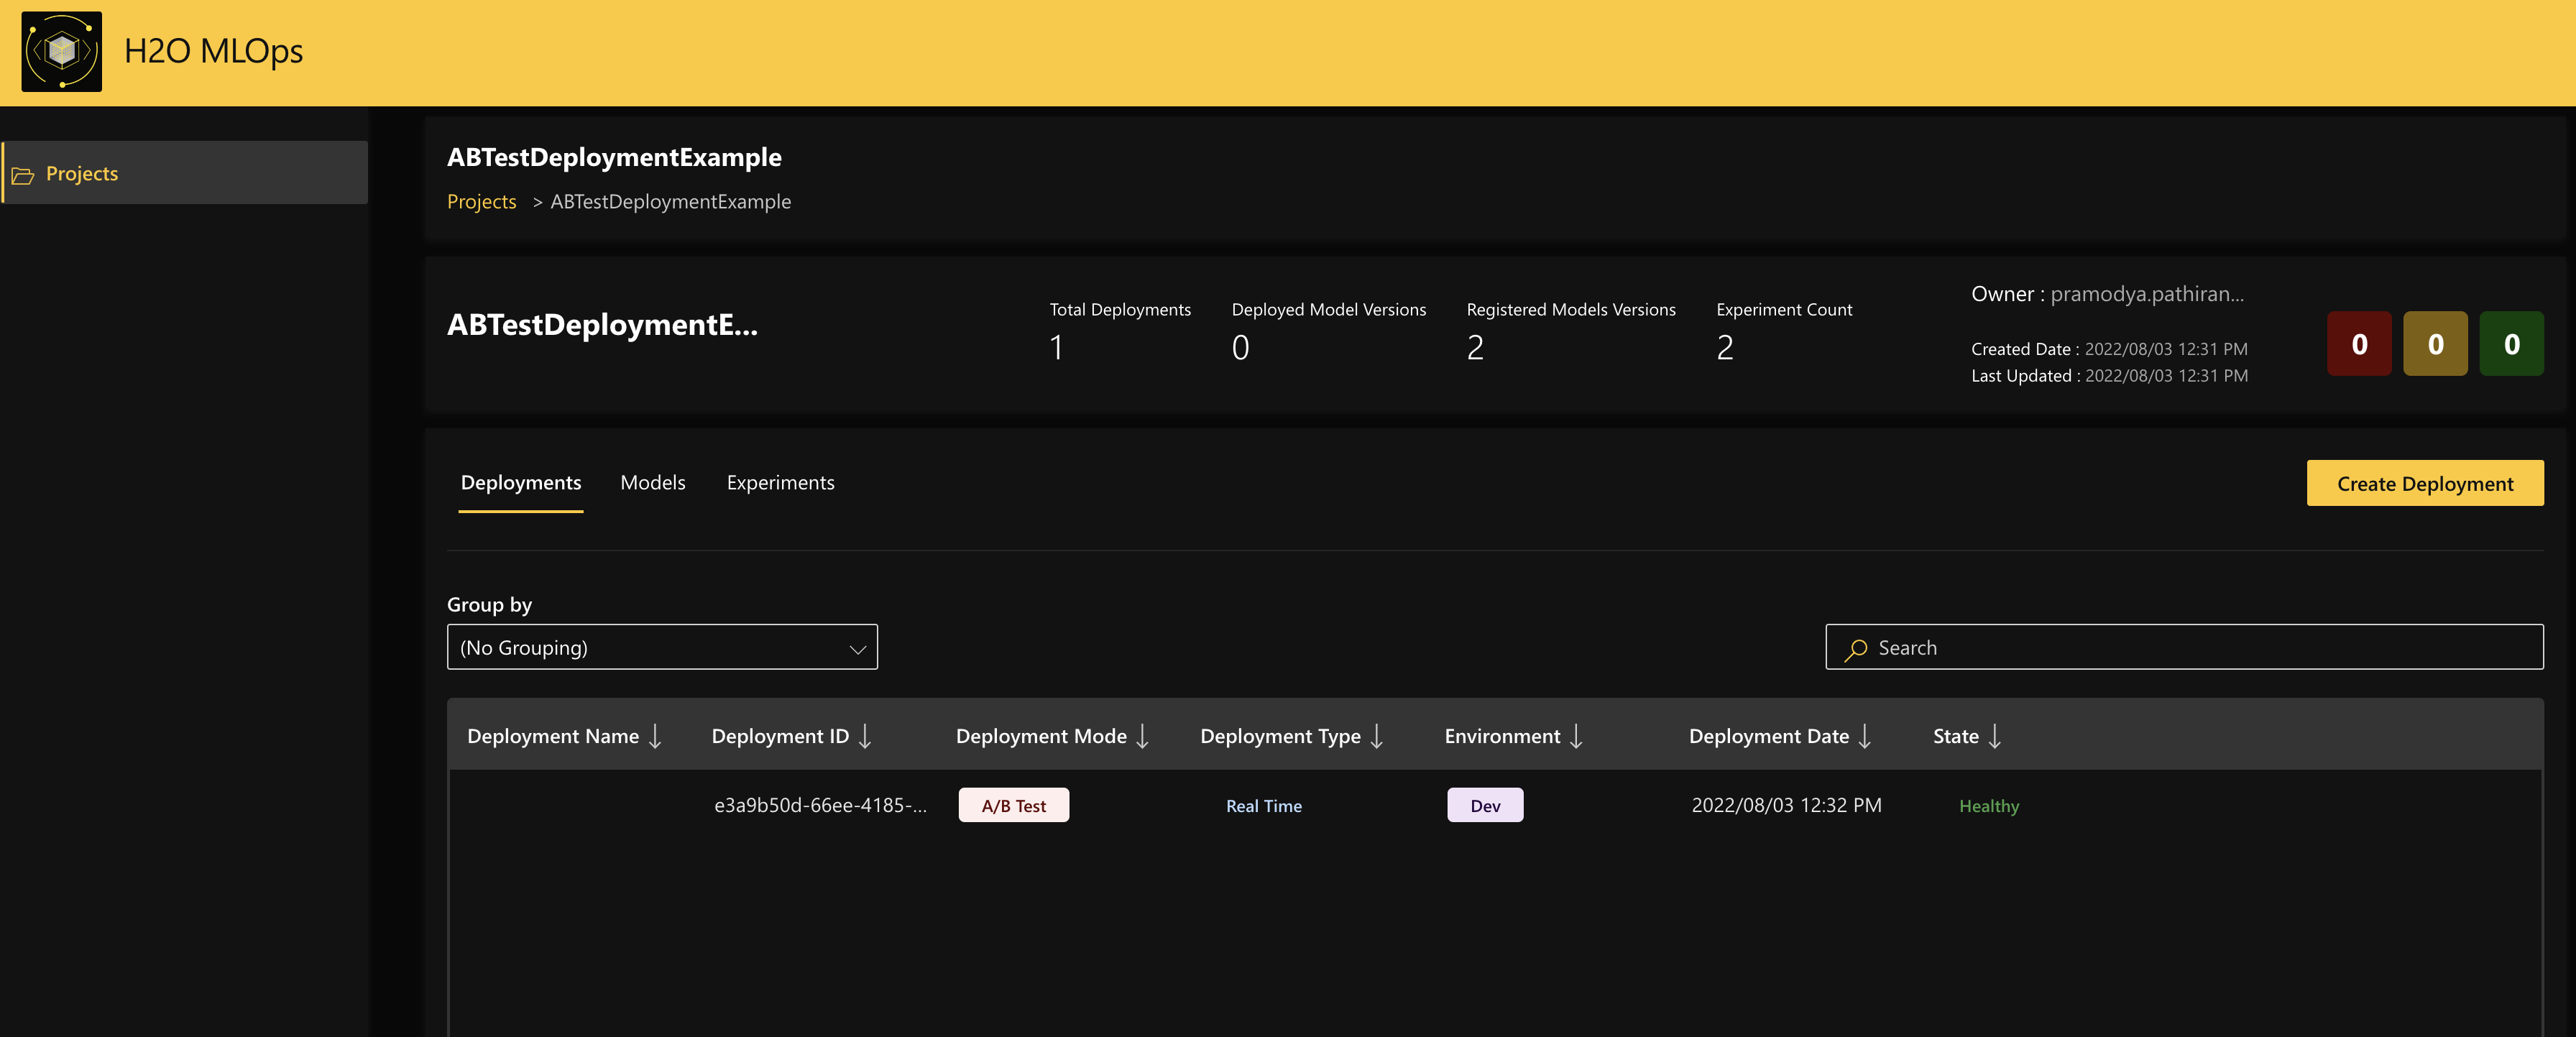Click the green status counter badge

coord(2511,344)
